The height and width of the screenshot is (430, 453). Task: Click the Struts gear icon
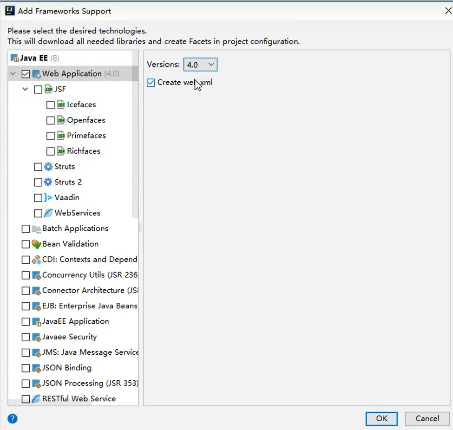point(48,167)
